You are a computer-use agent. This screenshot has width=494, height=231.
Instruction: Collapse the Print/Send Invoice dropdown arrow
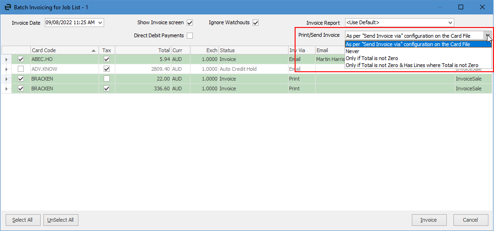[x=487, y=35]
